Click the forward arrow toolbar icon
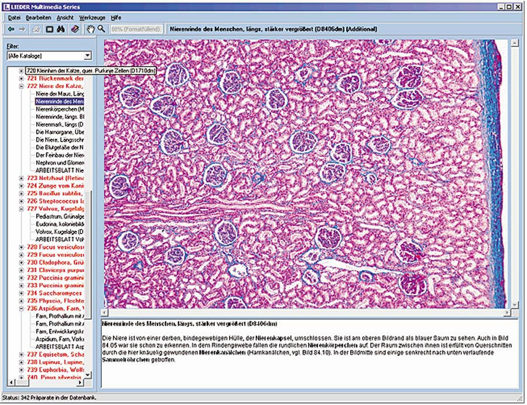This screenshot has height=405, width=527. (x=22, y=29)
